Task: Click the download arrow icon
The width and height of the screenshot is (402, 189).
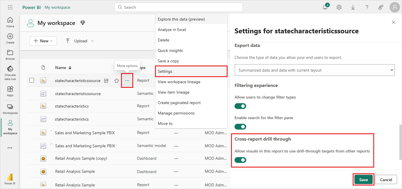Action: click(x=353, y=7)
